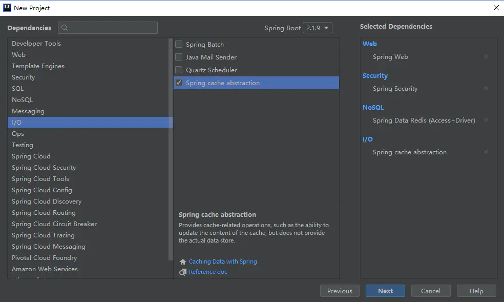
Task: Click the IntelliJ IDEA logo icon
Action: [x=7, y=8]
